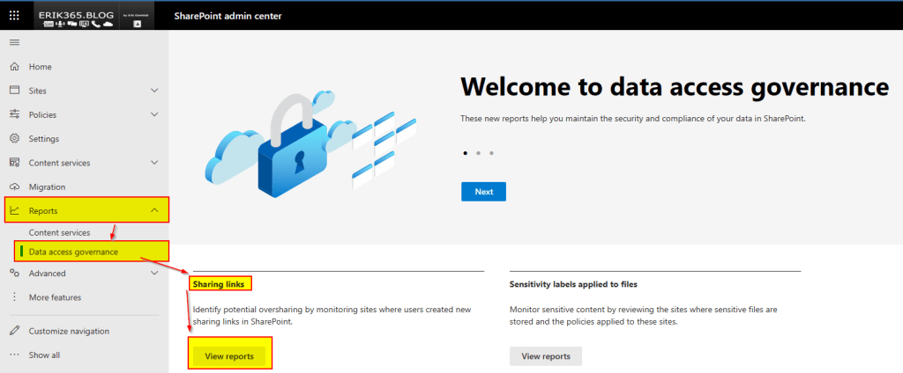Screen dimensions: 903x373
Task: Expand the Sites chevron
Action: click(154, 91)
